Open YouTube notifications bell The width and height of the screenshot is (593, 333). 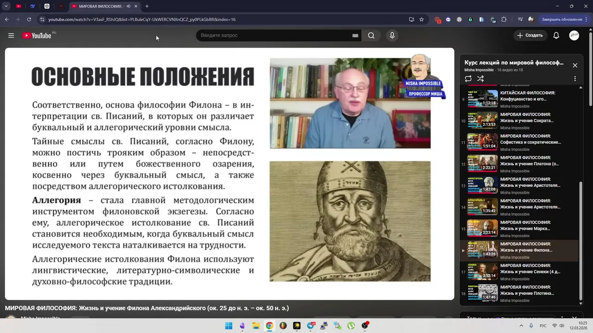pyautogui.click(x=556, y=36)
